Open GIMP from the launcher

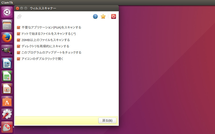point(7,50)
